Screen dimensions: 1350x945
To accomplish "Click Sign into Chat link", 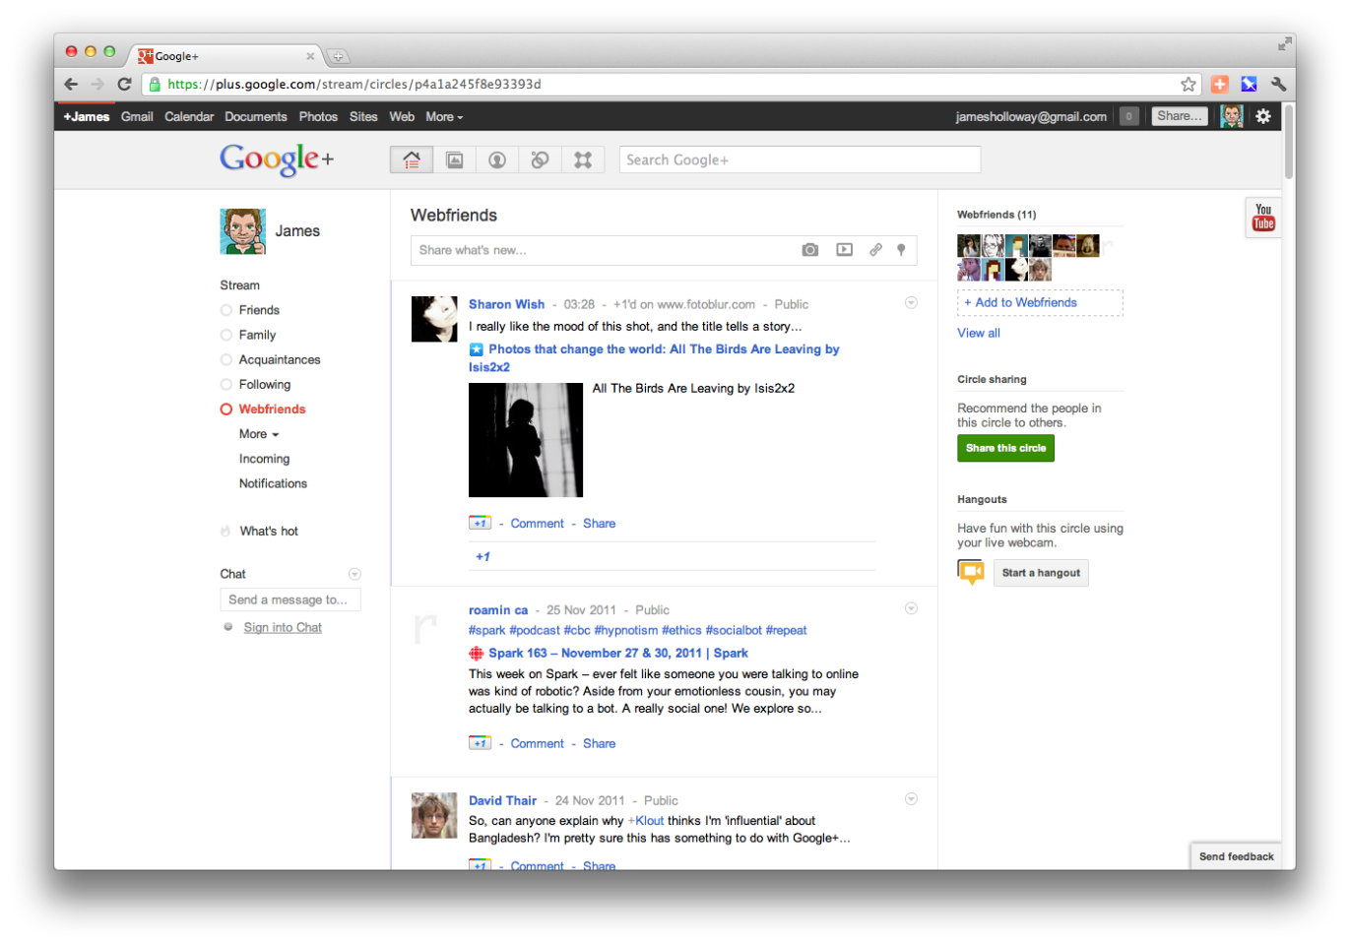I will pos(283,627).
